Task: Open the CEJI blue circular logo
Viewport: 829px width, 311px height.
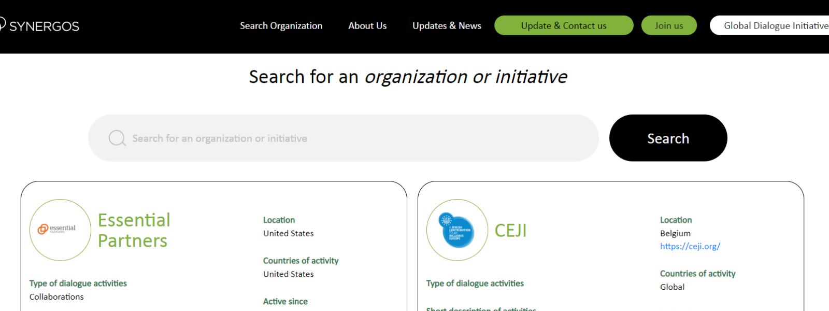Action: [x=457, y=230]
